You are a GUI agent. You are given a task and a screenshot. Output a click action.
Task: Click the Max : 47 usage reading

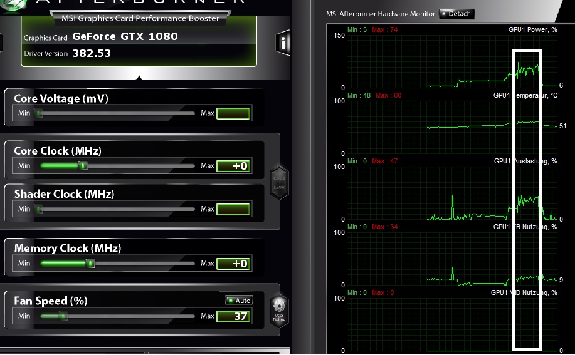(384, 162)
